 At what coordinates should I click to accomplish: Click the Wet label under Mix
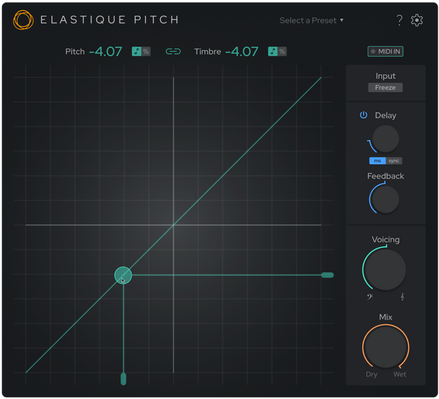pyautogui.click(x=400, y=374)
